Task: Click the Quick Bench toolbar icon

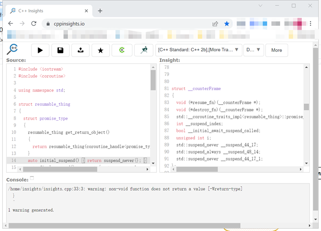Action: 143,50
